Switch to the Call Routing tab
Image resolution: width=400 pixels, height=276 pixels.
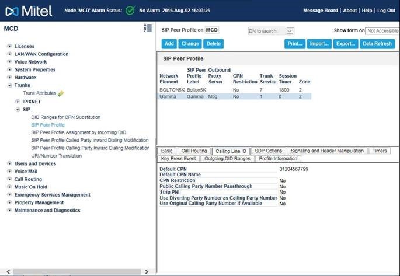(194, 151)
